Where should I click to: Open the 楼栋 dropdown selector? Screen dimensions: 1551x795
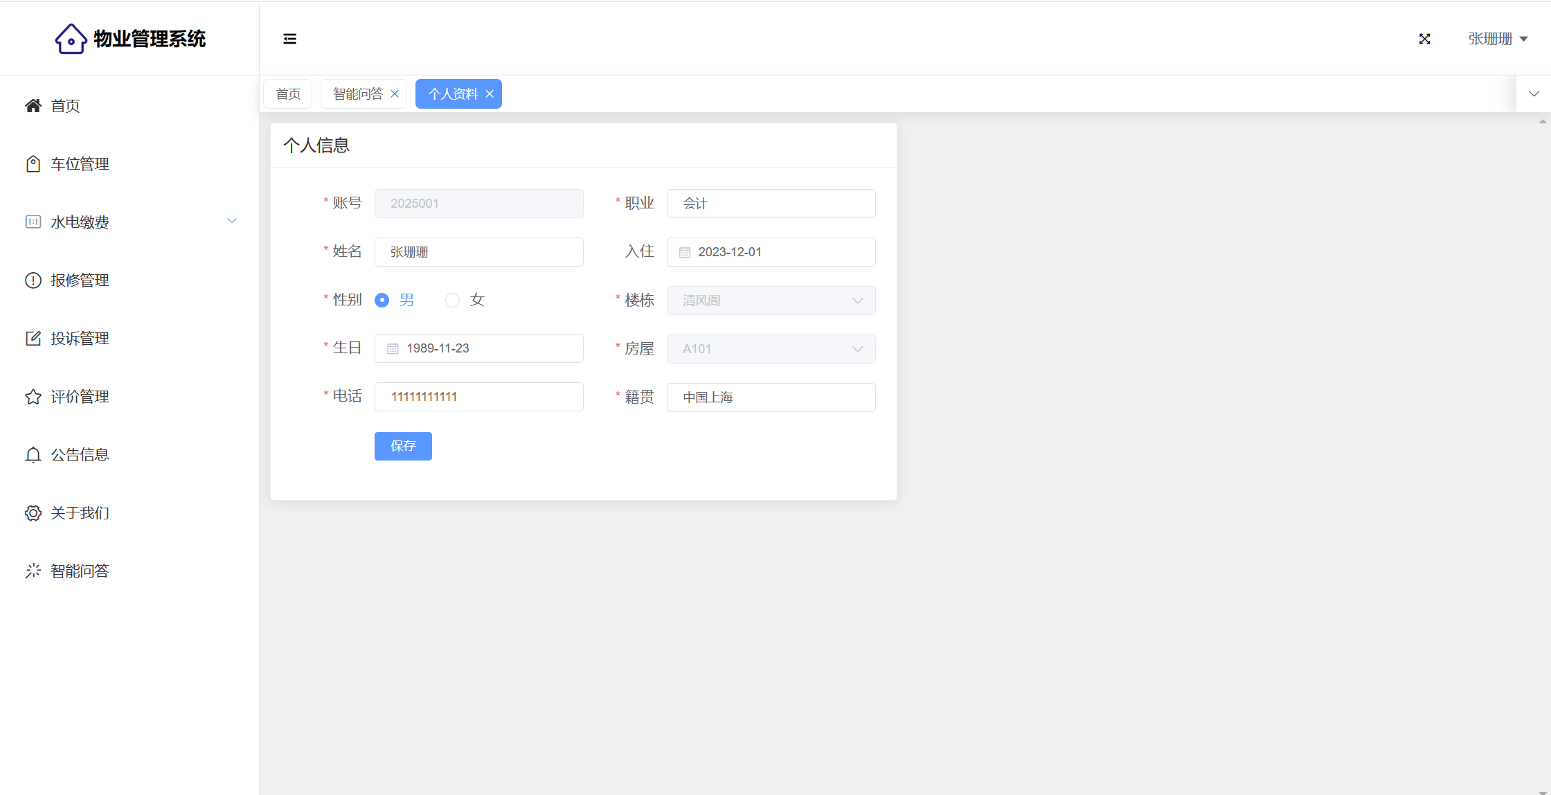pyautogui.click(x=771, y=301)
